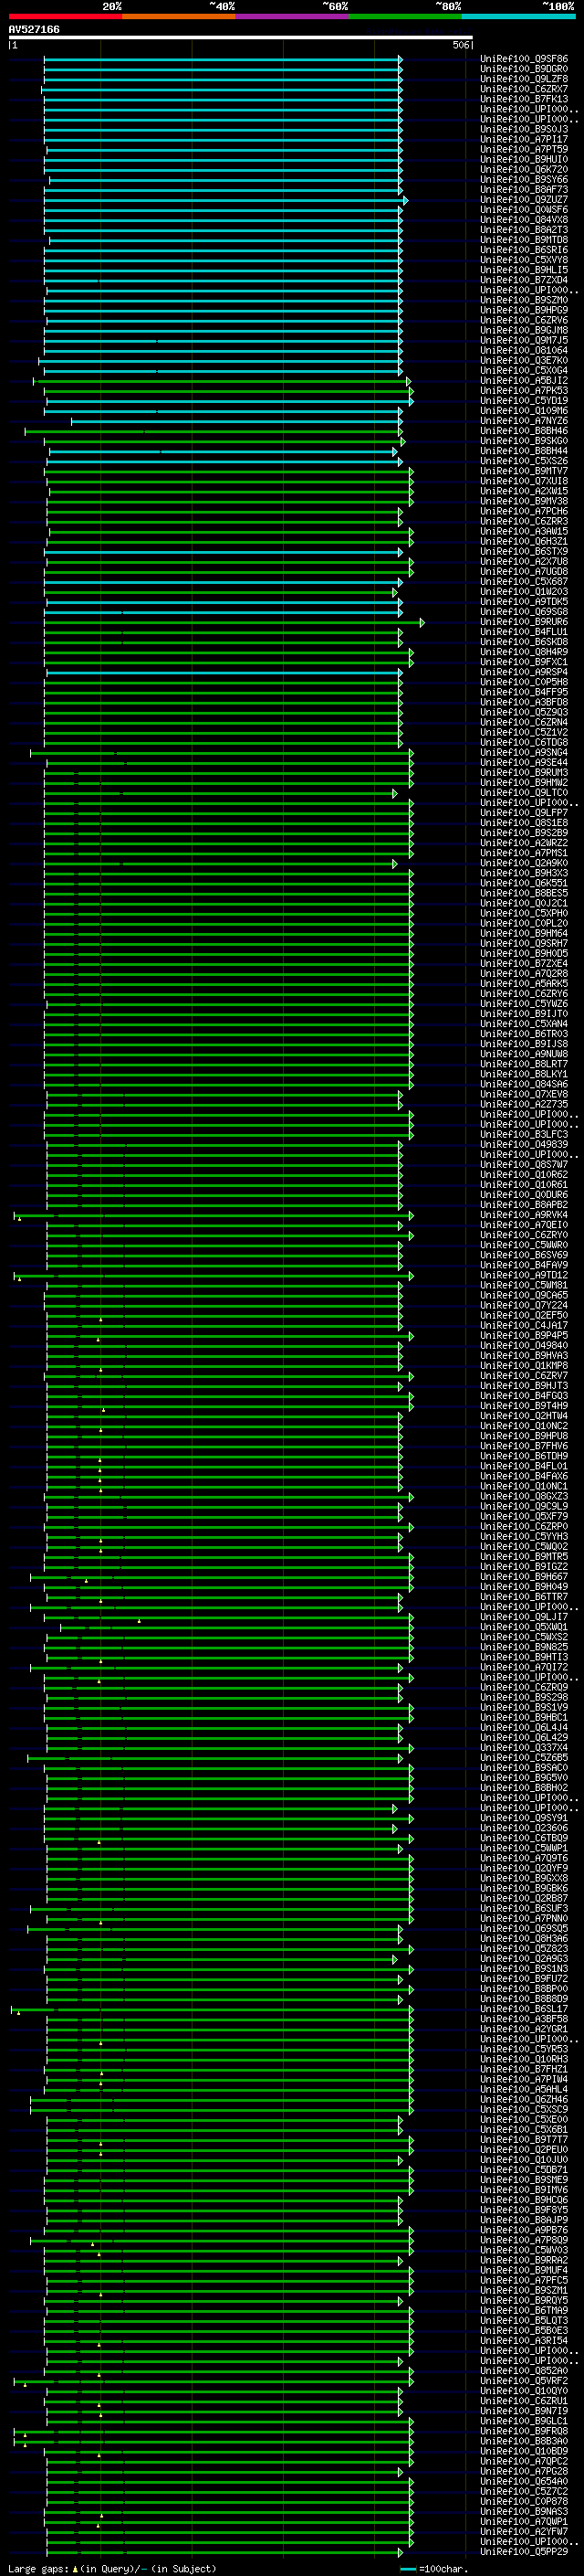Select the UniRef100_A7PI17 label

click(524, 139)
